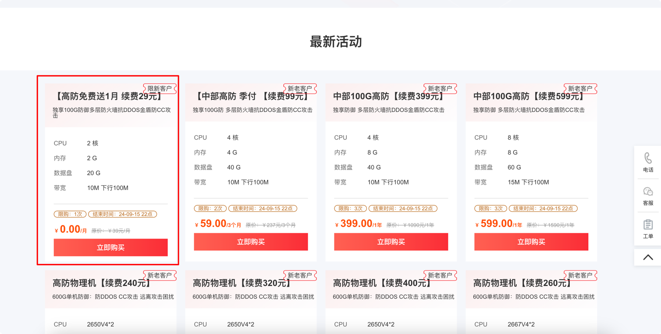The image size is (661, 334).
Task: Click the back-to-top chevron arrow
Action: (648, 257)
